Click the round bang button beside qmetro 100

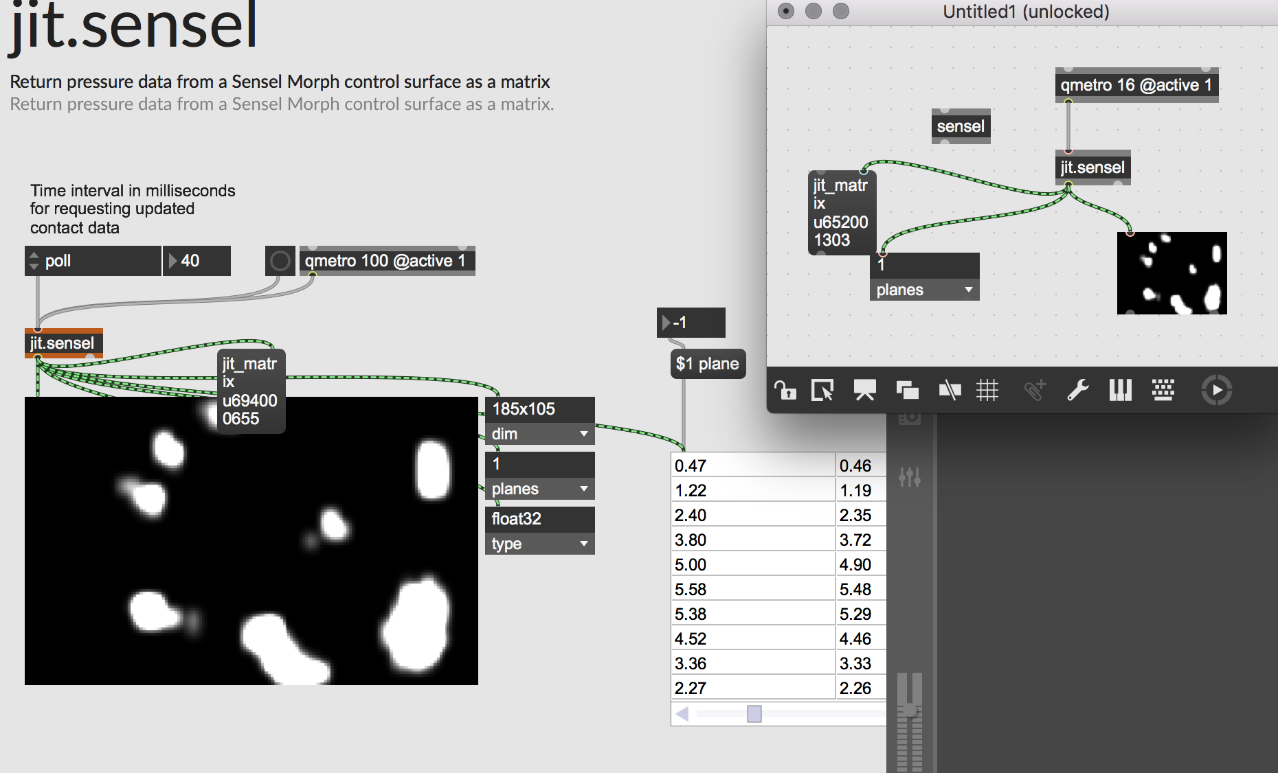pos(280,261)
